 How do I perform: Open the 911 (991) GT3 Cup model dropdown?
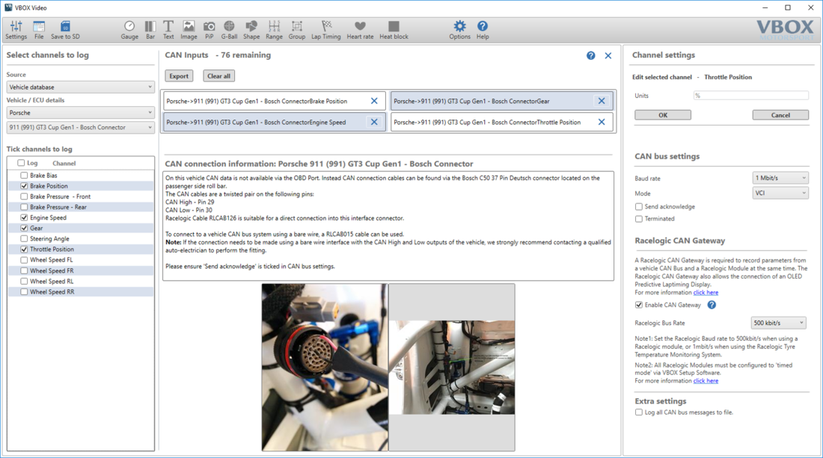point(80,127)
